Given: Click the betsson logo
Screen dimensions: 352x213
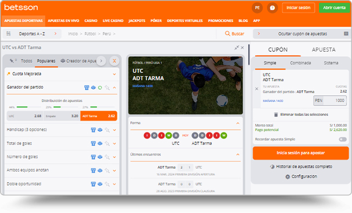Looking at the screenshot, I should tap(21, 8).
